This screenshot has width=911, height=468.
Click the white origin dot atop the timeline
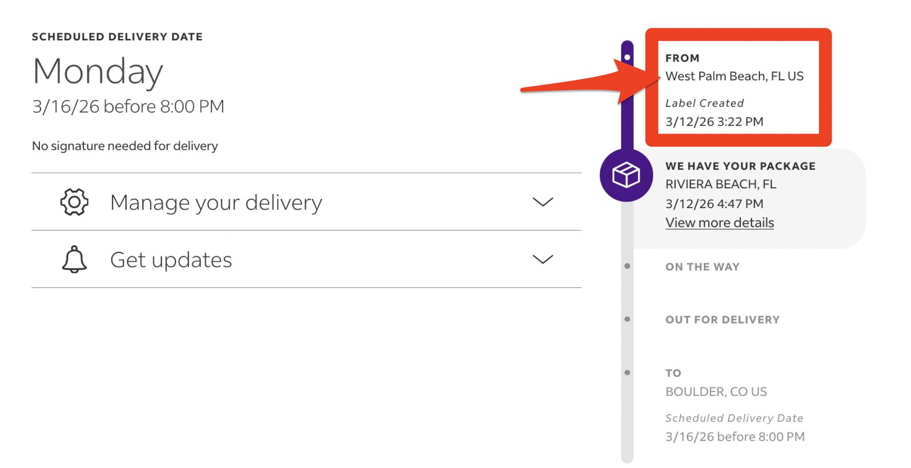click(627, 57)
